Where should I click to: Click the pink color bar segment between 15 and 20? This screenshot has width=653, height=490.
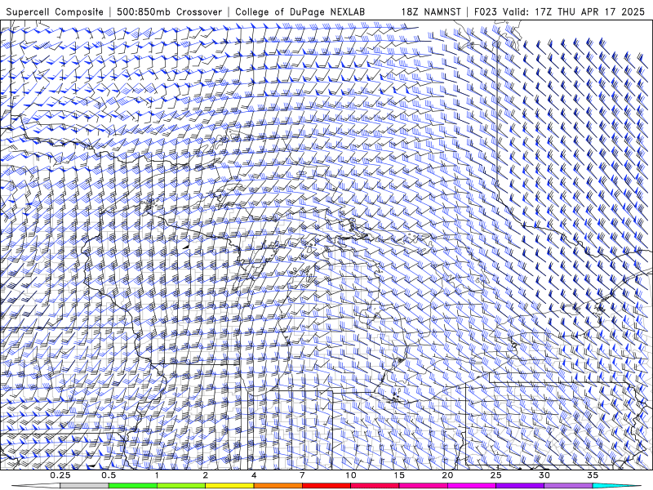(423, 486)
